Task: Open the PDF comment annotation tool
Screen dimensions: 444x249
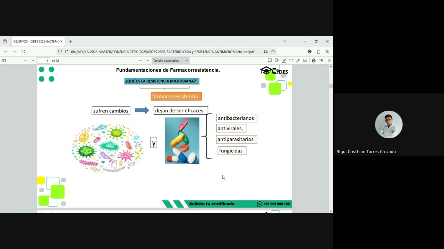Action: (270, 61)
